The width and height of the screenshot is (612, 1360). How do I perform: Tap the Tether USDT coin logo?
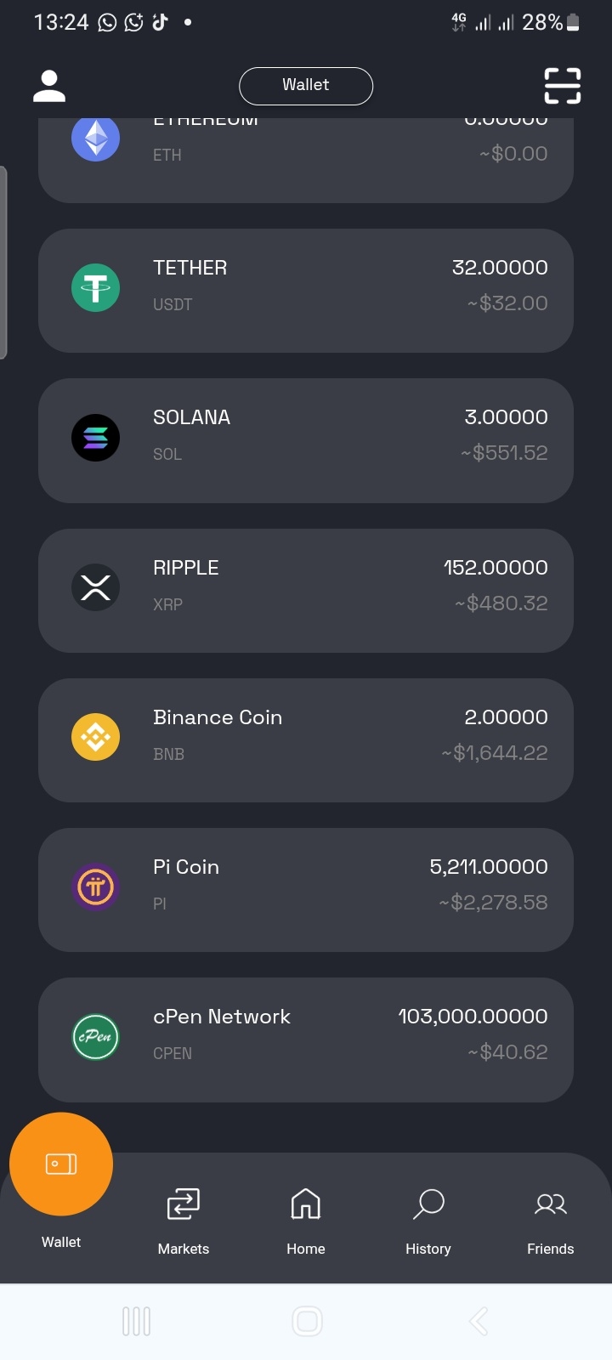coord(95,288)
